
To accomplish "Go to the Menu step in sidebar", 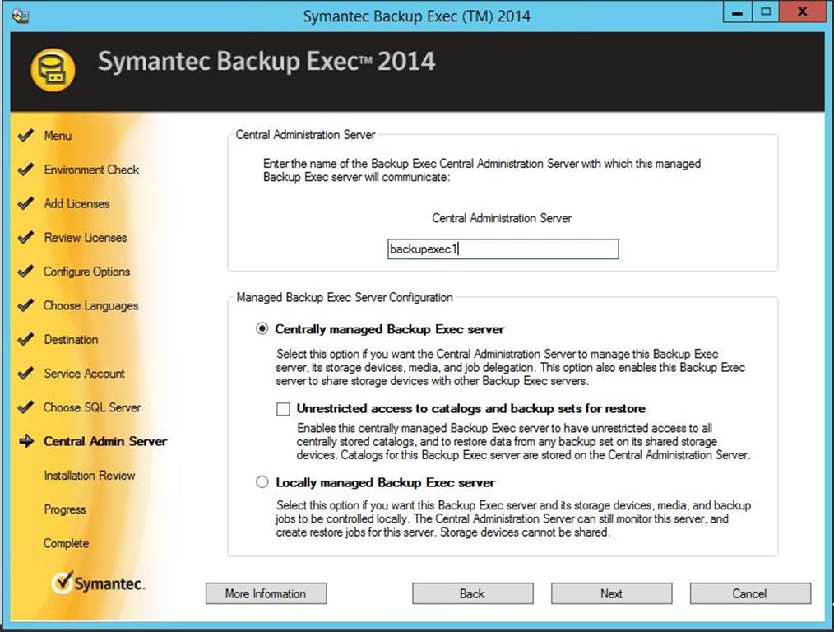I will (58, 136).
